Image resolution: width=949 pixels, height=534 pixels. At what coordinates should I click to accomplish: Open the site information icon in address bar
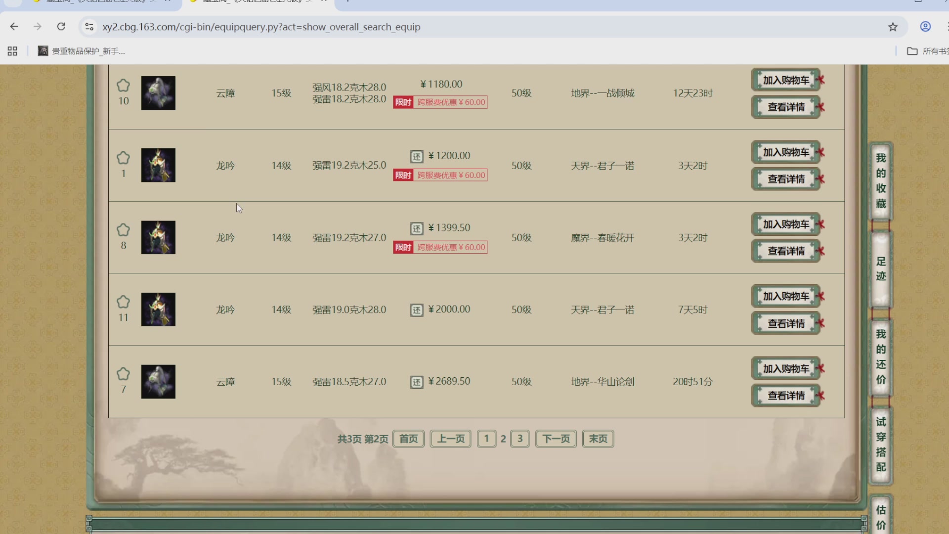tap(89, 27)
